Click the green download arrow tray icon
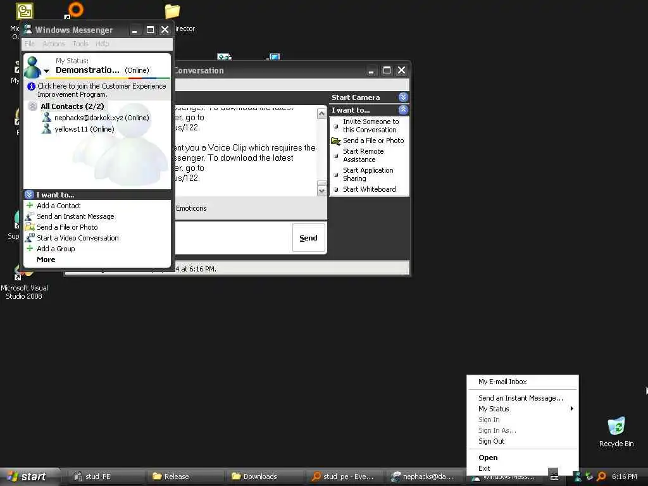Viewport: 648px width, 486px height. point(589,477)
